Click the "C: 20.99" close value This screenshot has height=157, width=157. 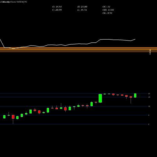57,10
